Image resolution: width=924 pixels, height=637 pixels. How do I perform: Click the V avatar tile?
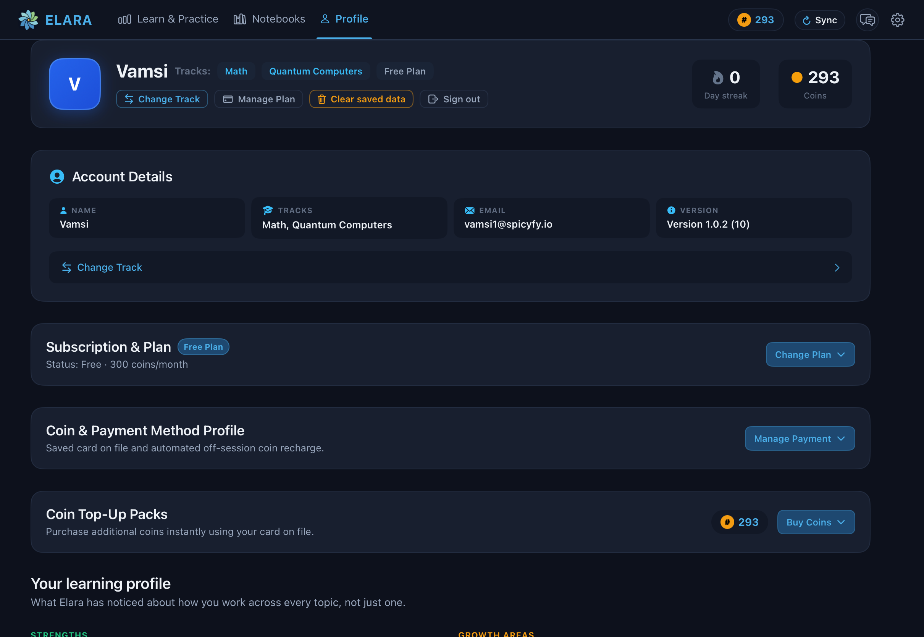[x=74, y=84]
